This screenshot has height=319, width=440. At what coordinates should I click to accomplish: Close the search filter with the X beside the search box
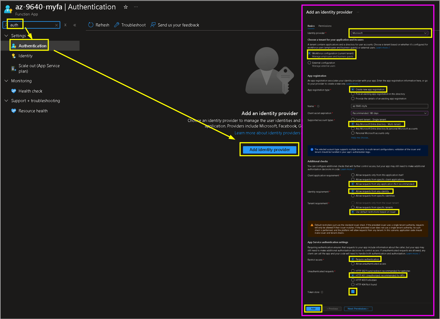(x=65, y=25)
